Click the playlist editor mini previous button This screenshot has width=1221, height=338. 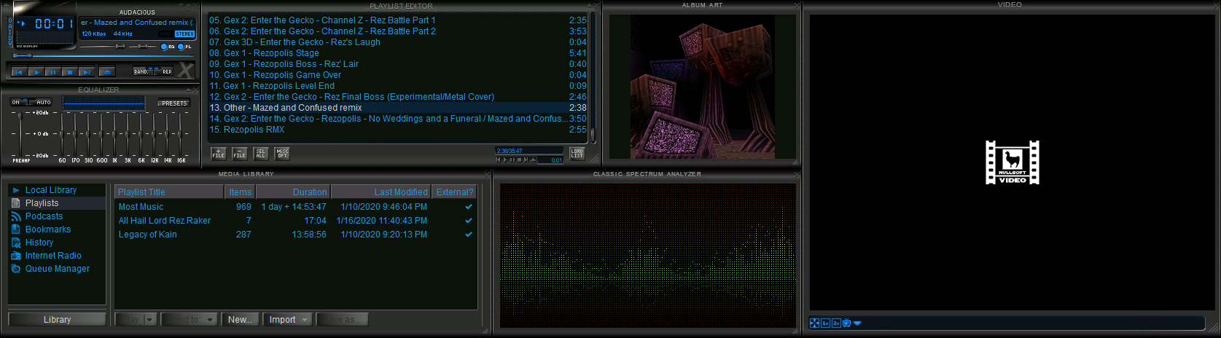499,160
